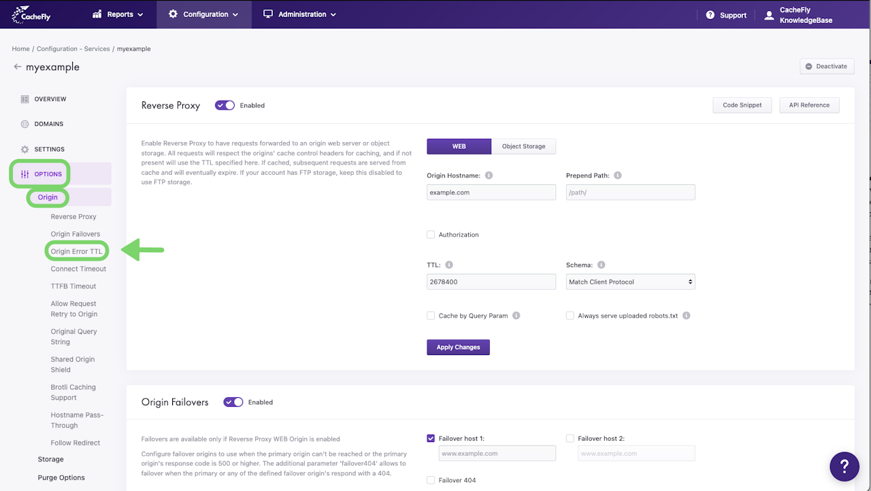Open the Administration dropdown menu

[299, 14]
